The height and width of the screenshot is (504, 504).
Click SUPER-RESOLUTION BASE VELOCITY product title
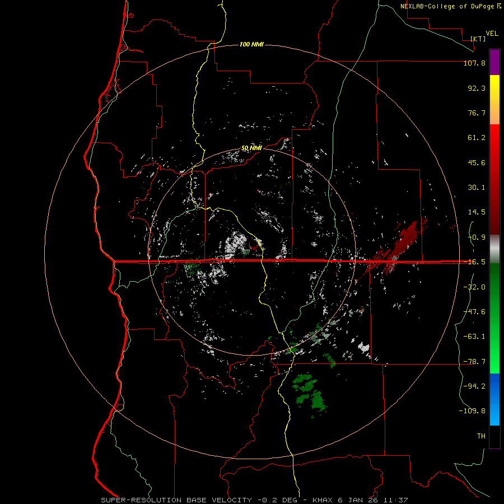[176, 500]
